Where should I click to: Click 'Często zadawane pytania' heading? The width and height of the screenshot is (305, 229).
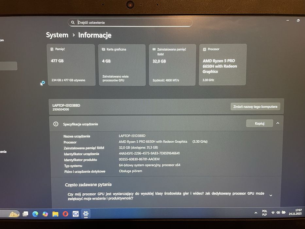[88, 185]
